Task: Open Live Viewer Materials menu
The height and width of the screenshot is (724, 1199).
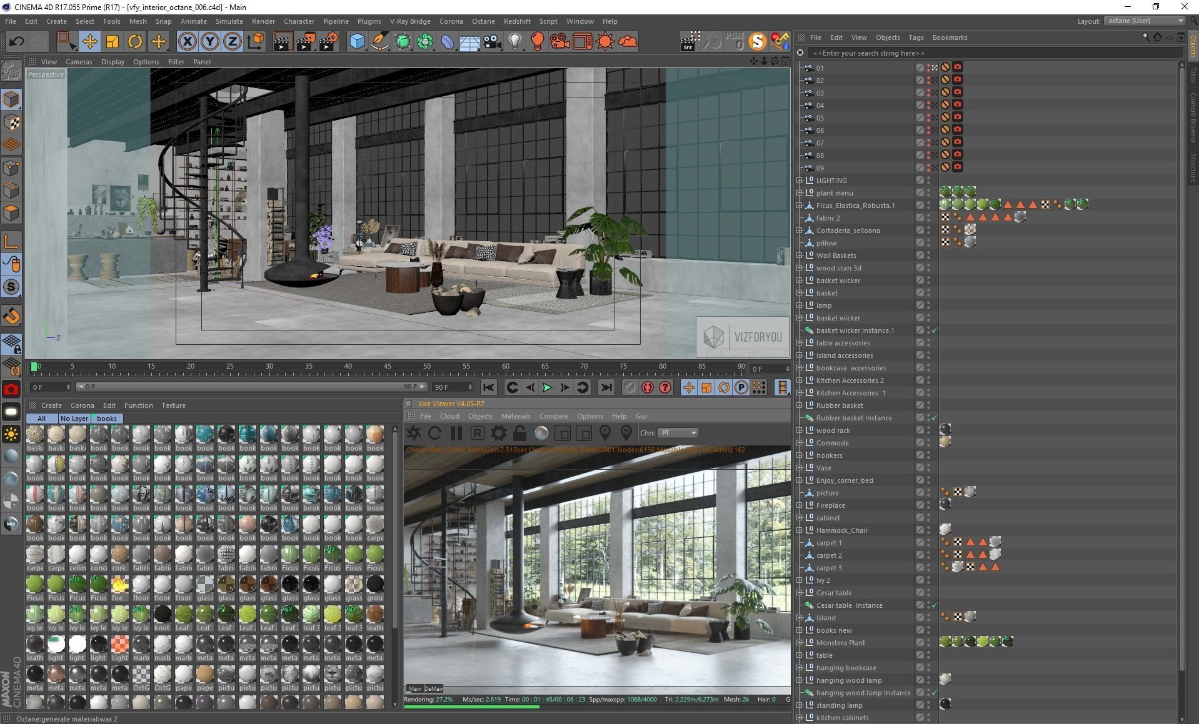Action: 516,416
